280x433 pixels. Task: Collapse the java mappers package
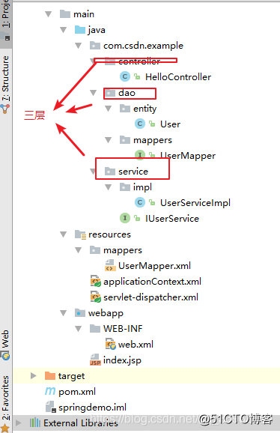coord(108,140)
